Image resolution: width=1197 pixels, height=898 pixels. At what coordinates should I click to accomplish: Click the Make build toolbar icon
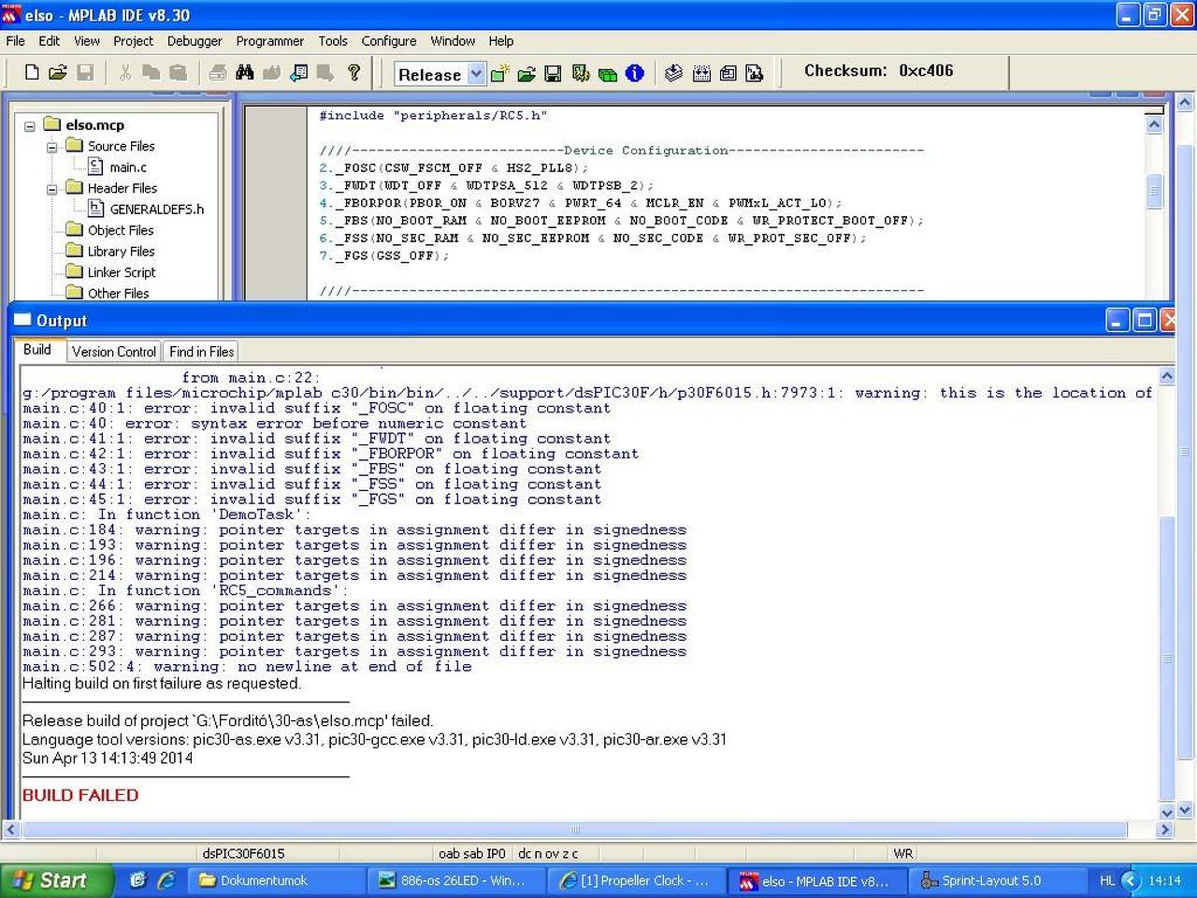(674, 73)
